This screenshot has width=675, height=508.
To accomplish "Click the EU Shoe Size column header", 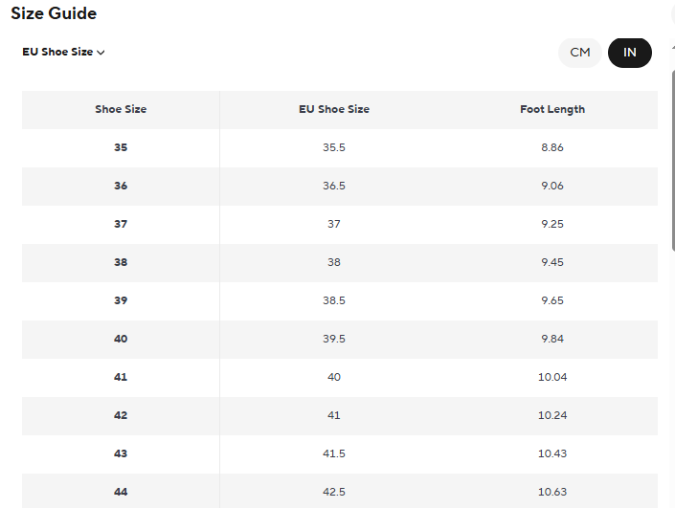I will 334,109.
